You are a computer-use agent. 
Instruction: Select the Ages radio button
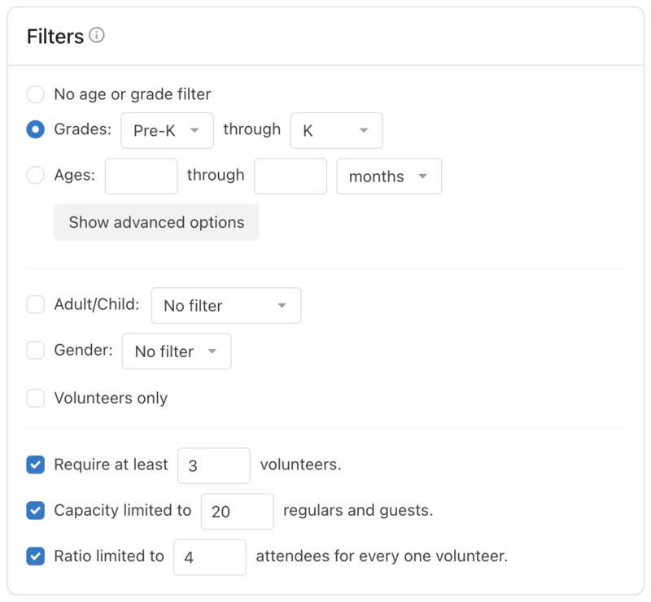(x=36, y=176)
